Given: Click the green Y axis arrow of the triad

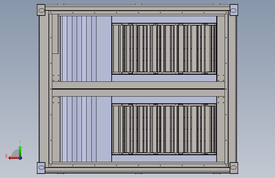Looking at the screenshot, I should coord(20,151).
